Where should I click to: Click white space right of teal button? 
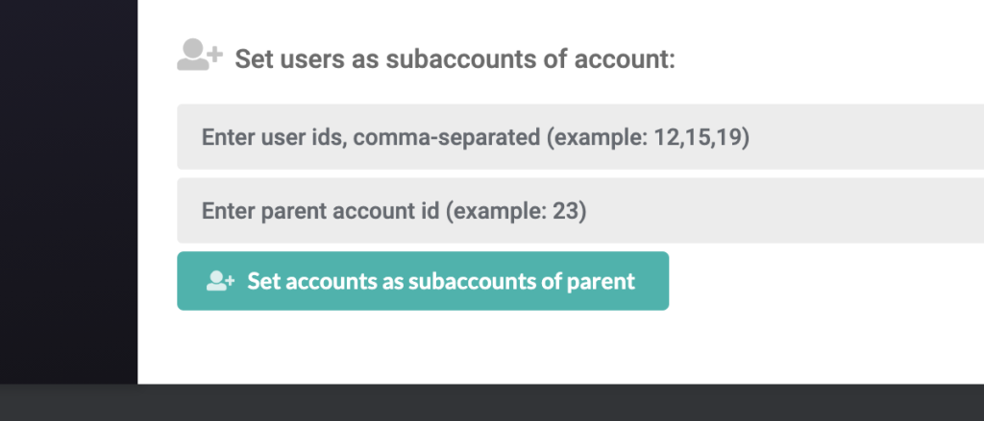coord(825,281)
